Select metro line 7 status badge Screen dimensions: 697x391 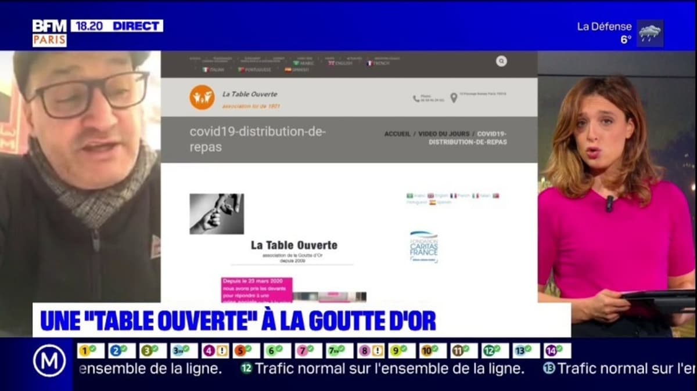pos(308,350)
